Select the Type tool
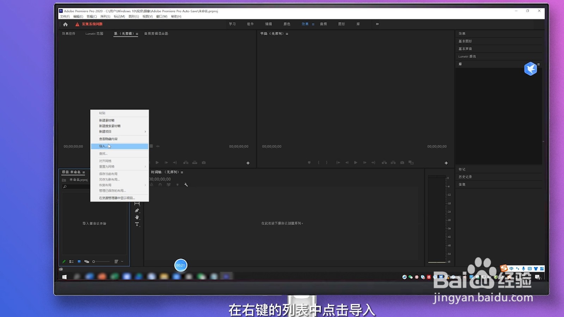The width and height of the screenshot is (564, 317). tap(137, 224)
